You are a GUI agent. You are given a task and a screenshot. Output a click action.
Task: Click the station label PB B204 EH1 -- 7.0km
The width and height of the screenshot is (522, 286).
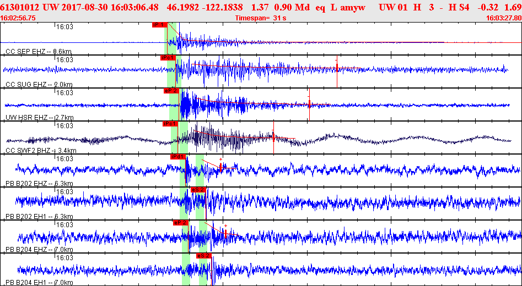[39, 282]
